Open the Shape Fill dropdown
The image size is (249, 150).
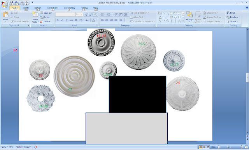[x=210, y=13]
